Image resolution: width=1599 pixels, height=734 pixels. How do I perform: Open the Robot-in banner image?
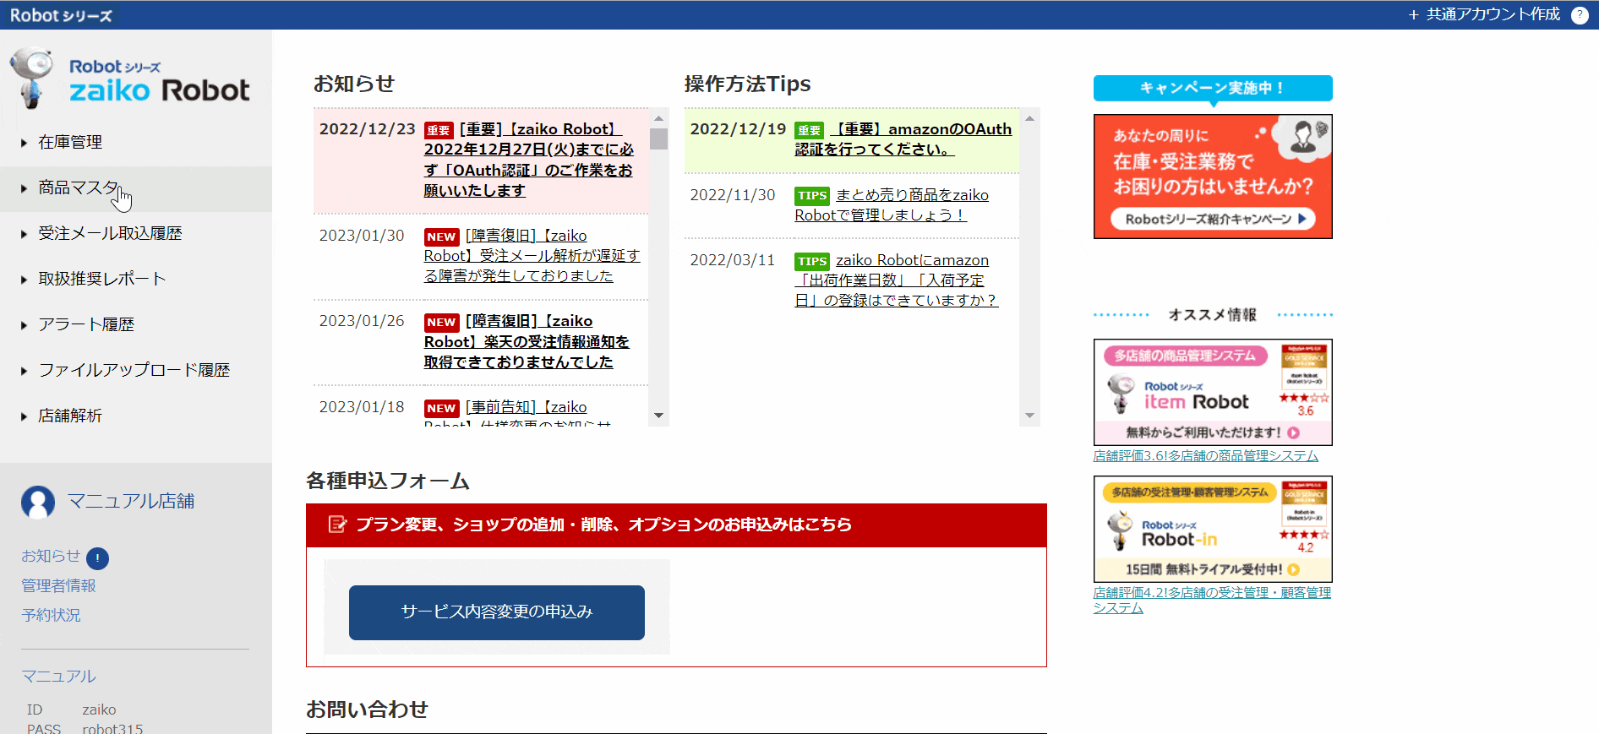tap(1212, 529)
